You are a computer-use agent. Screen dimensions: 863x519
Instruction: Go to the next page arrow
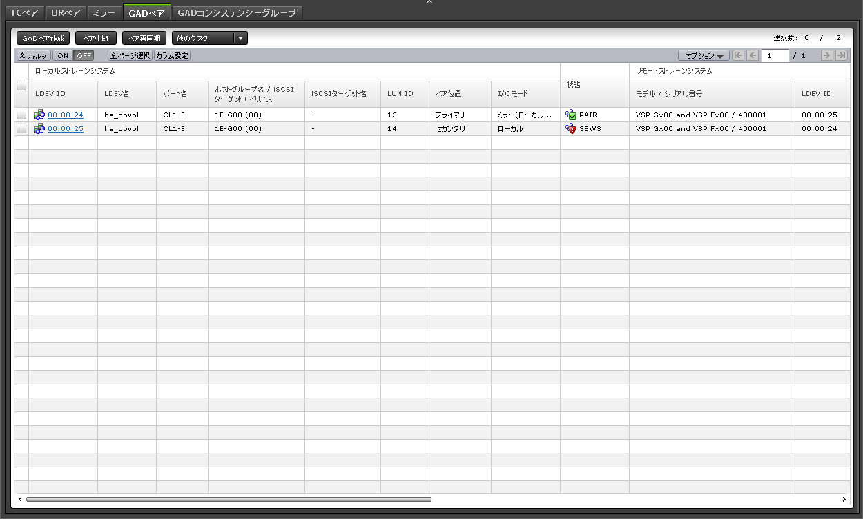[x=826, y=56]
